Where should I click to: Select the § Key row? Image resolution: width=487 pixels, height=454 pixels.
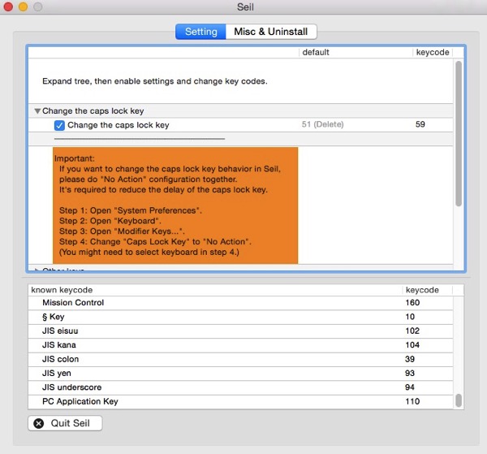pos(240,317)
